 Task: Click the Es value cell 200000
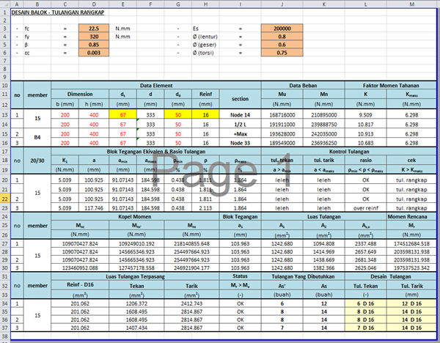282,29
